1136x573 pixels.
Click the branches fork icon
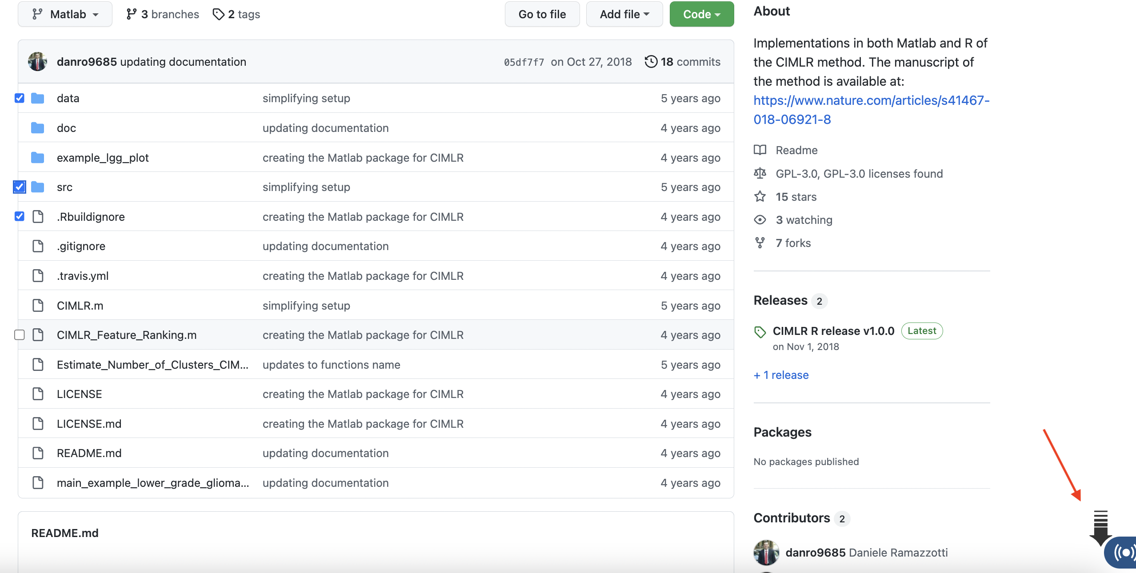[x=131, y=14]
